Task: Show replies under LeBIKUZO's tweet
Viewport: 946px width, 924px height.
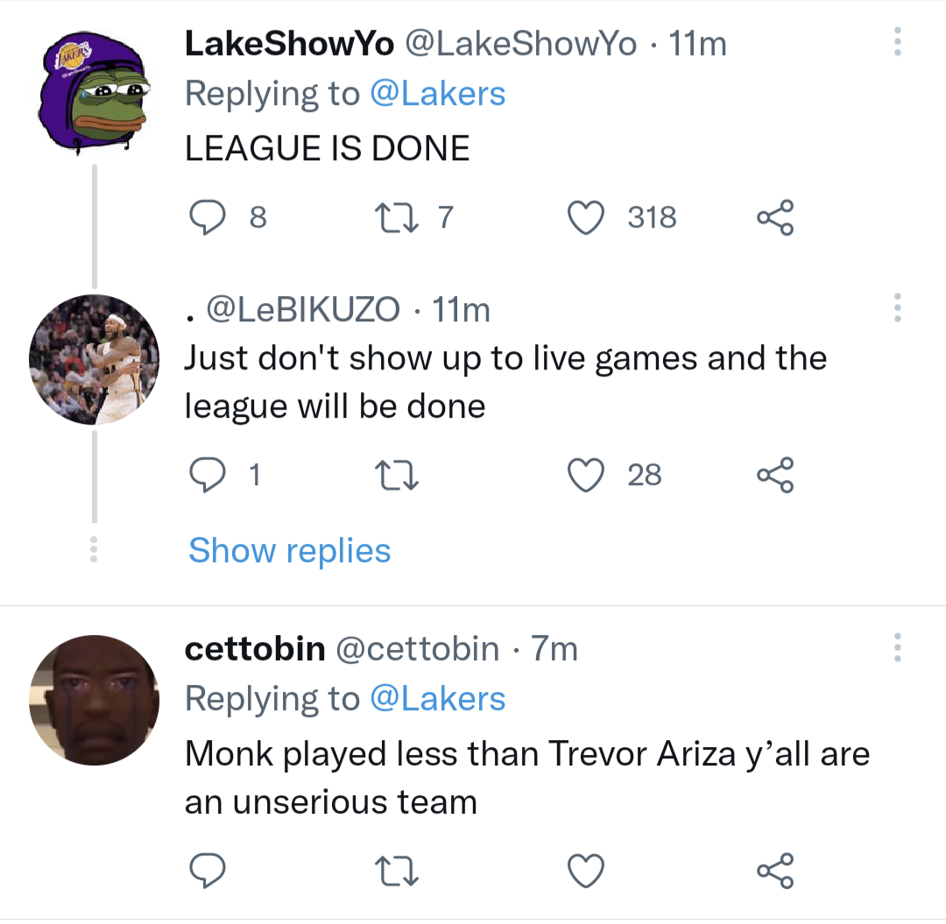Action: (x=289, y=550)
